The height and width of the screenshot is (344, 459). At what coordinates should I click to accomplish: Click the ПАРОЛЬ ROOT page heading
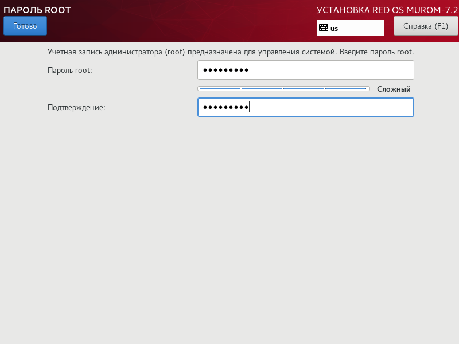tap(37, 10)
